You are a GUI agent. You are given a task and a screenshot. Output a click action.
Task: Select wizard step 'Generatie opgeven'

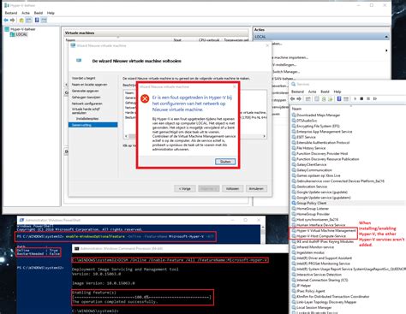coord(86,91)
